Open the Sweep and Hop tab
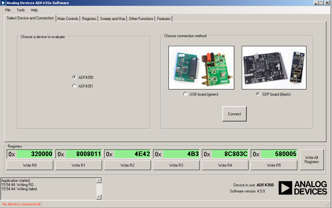332x208 pixels. click(x=112, y=19)
